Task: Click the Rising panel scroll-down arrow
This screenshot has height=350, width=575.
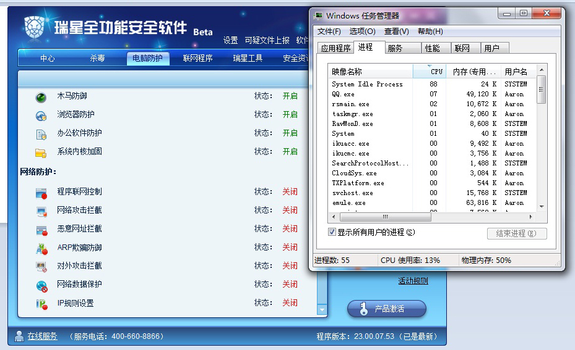Action: coord(322,310)
